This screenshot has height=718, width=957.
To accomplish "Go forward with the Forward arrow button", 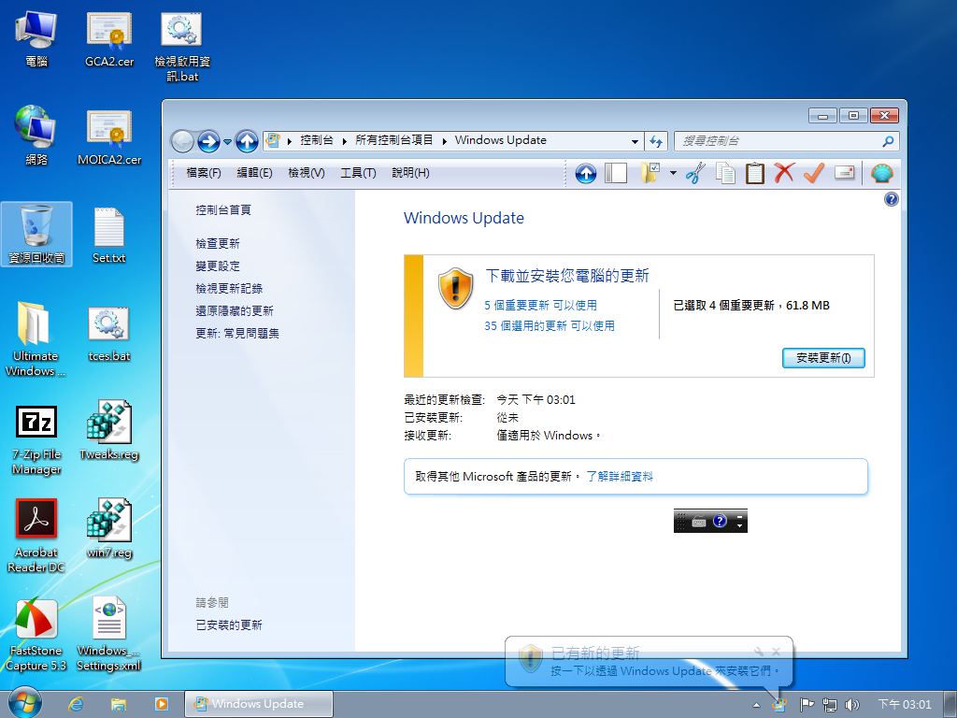I will click(x=208, y=142).
